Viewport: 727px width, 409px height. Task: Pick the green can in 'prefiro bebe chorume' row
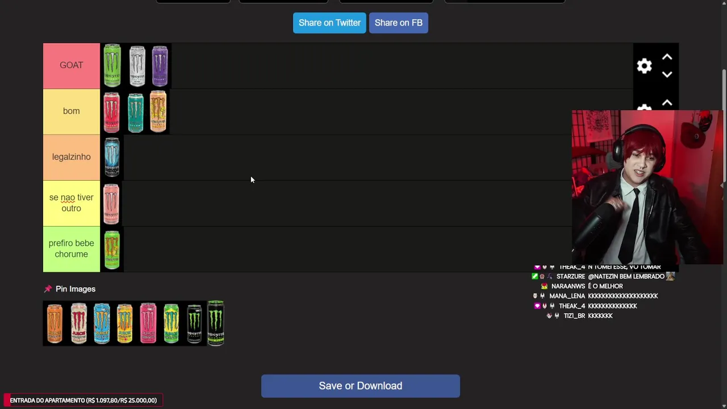[112, 249]
